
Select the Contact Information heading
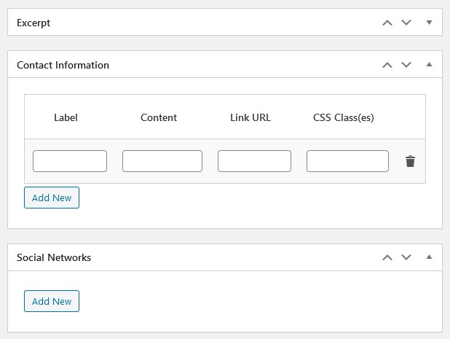point(63,65)
